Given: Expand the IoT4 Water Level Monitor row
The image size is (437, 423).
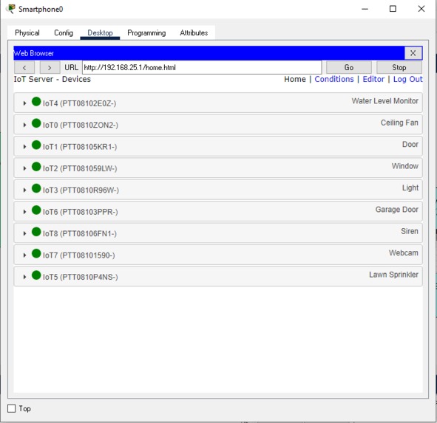Looking at the screenshot, I should tap(24, 103).
